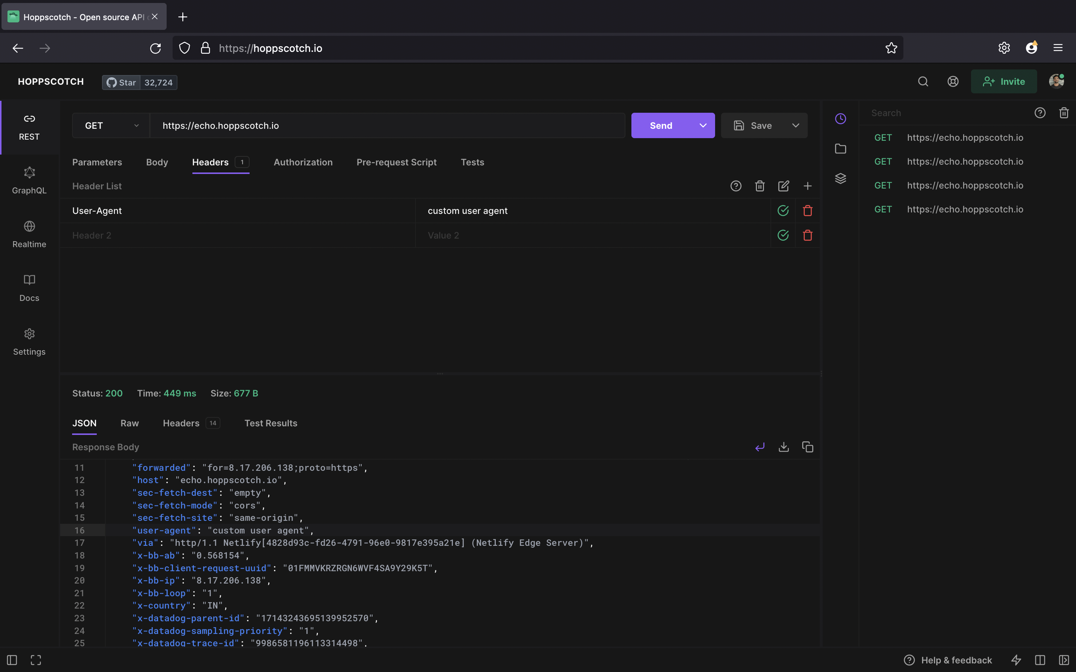Toggle line wrap in response body

pos(760,447)
